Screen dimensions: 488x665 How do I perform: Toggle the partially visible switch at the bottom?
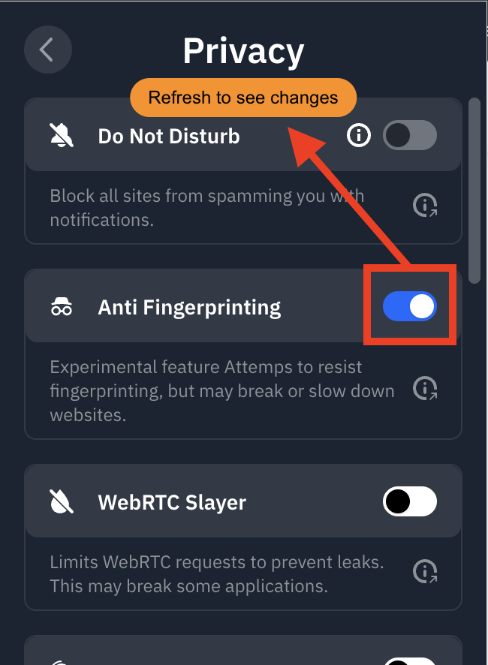[x=409, y=661]
